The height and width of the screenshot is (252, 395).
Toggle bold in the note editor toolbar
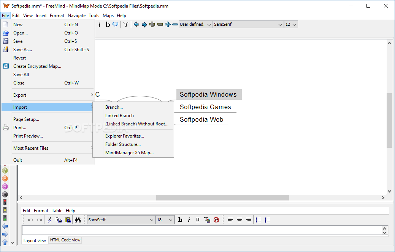pyautogui.click(x=180, y=220)
